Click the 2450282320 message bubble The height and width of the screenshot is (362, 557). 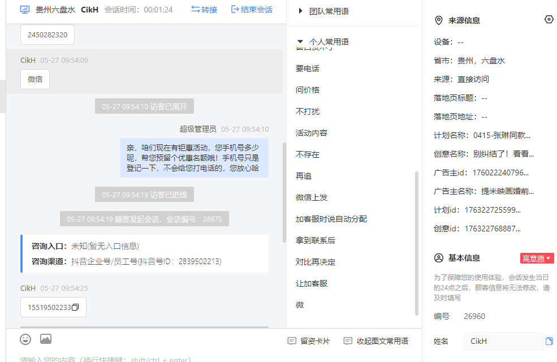48,35
